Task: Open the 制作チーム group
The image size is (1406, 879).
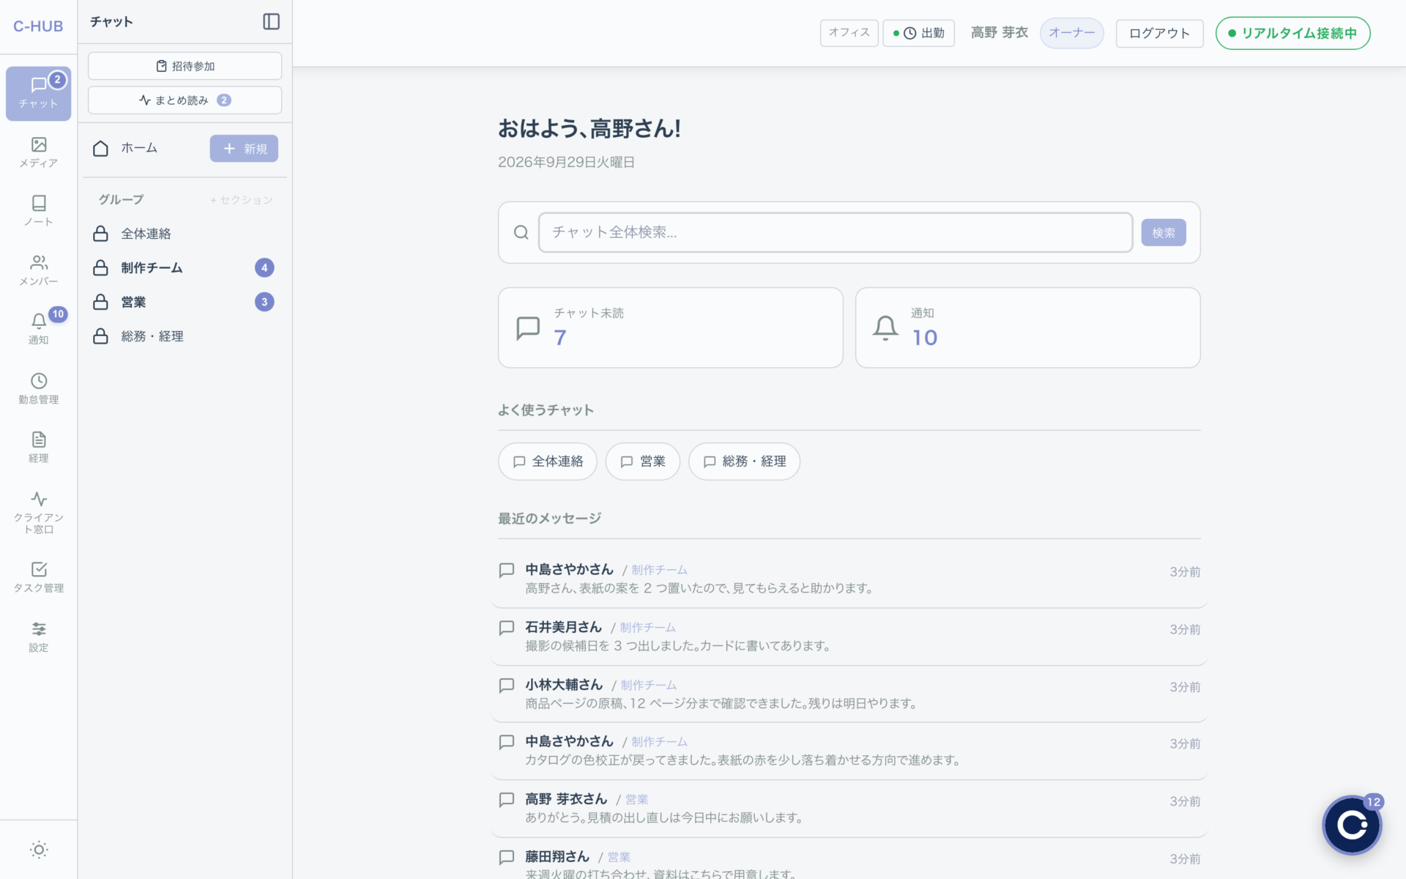Action: 185,268
